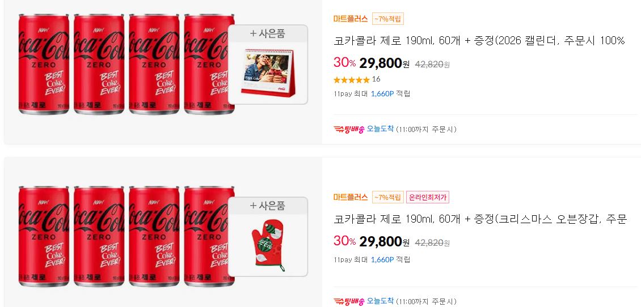Click 1,660P points link on the first listing
Screen dimensions: 641x307
(x=382, y=94)
